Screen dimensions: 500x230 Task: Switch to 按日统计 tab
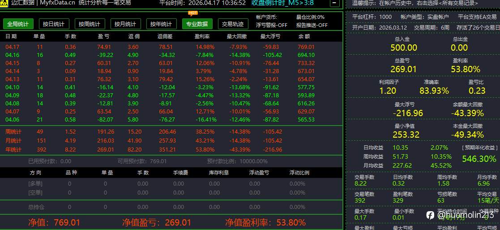point(54,24)
